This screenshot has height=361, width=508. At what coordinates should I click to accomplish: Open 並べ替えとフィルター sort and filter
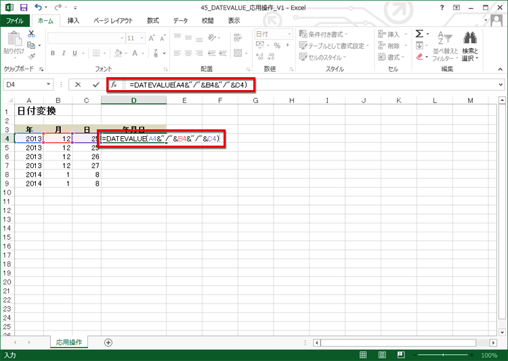(x=445, y=45)
